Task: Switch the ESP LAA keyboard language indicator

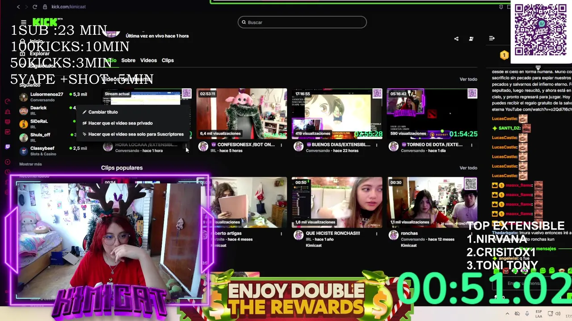Action: pyautogui.click(x=538, y=313)
